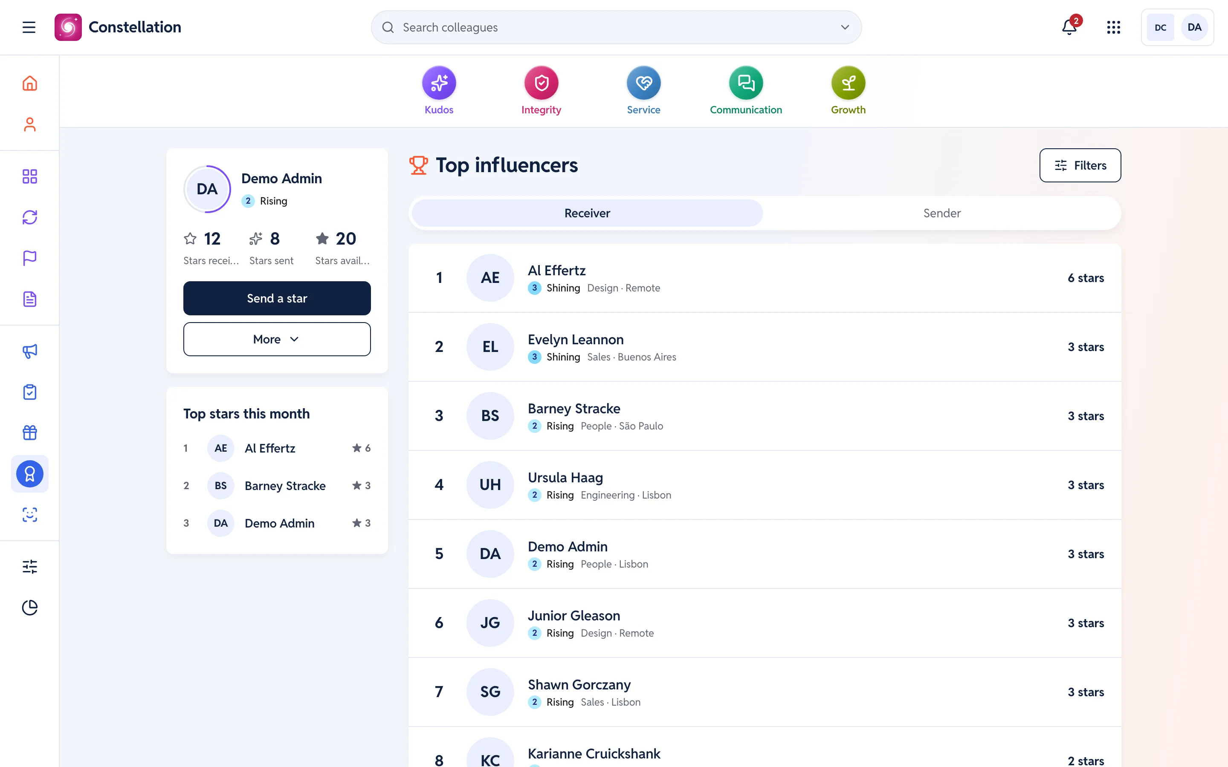
Task: Open the Filters button
Action: pyautogui.click(x=1080, y=165)
